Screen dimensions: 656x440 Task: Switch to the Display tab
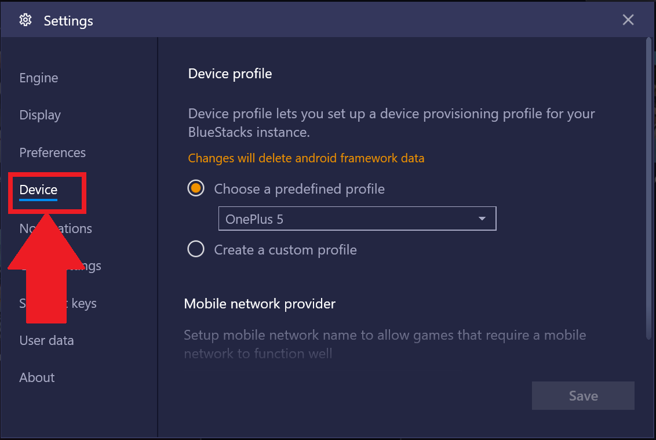(x=40, y=115)
